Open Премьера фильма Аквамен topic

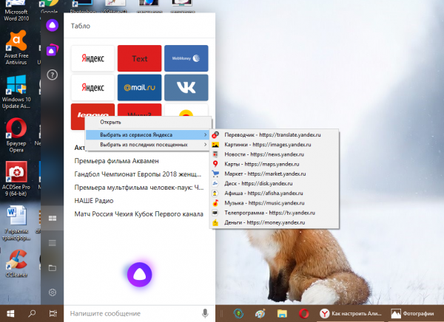coord(116,161)
